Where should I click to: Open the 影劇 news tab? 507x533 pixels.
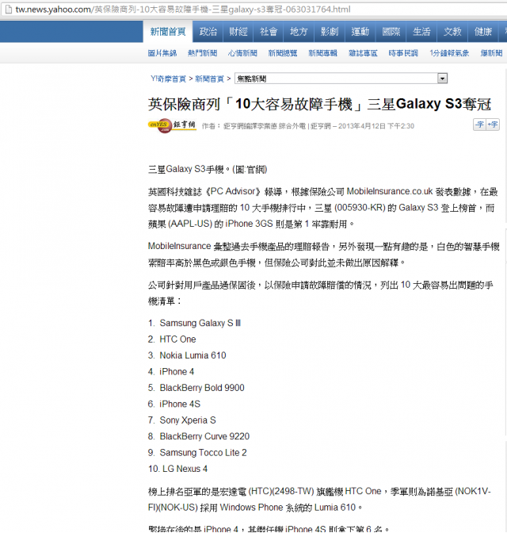tap(330, 32)
